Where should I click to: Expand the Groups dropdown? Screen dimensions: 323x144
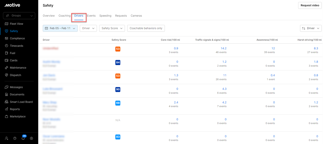tap(19, 16)
